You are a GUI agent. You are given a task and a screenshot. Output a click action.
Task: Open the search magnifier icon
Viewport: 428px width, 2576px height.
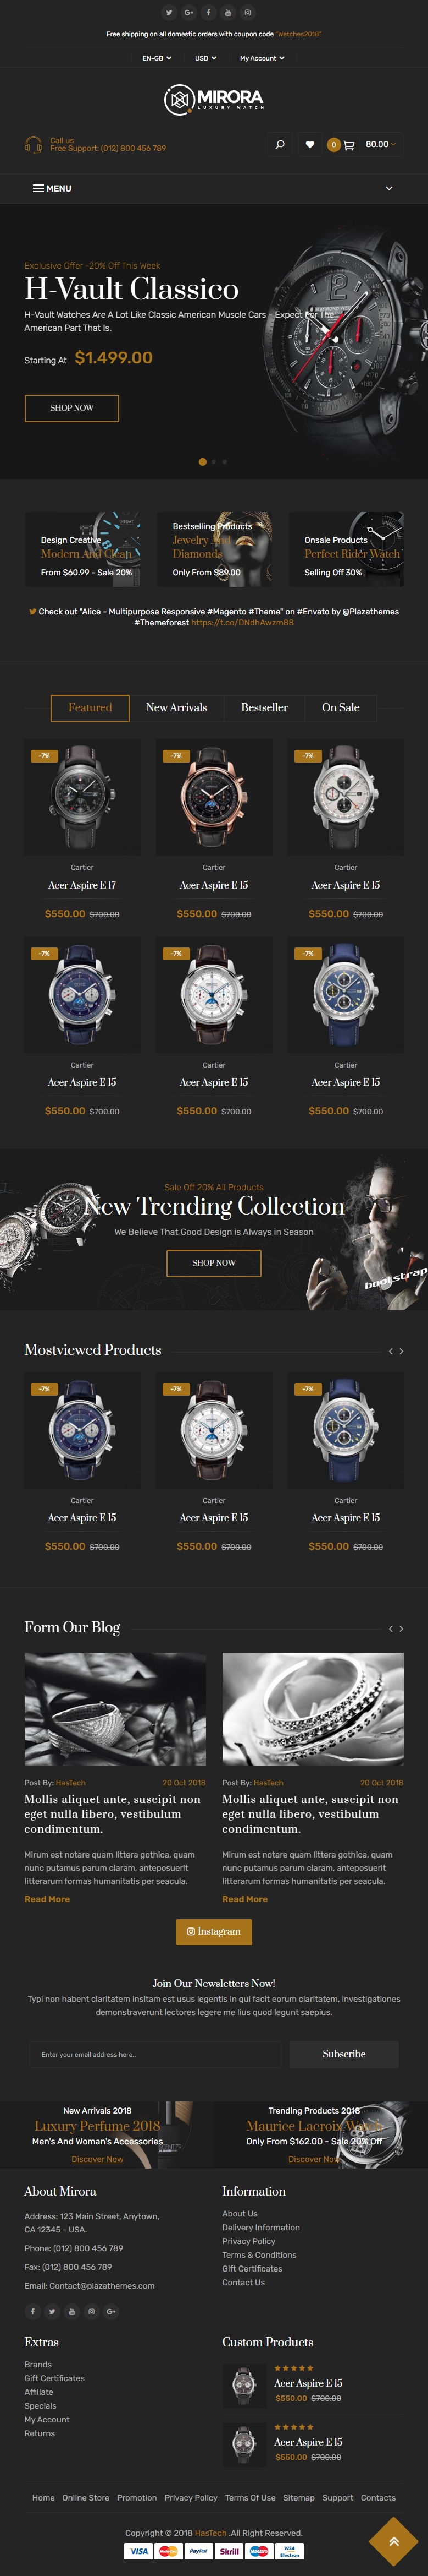(x=279, y=145)
